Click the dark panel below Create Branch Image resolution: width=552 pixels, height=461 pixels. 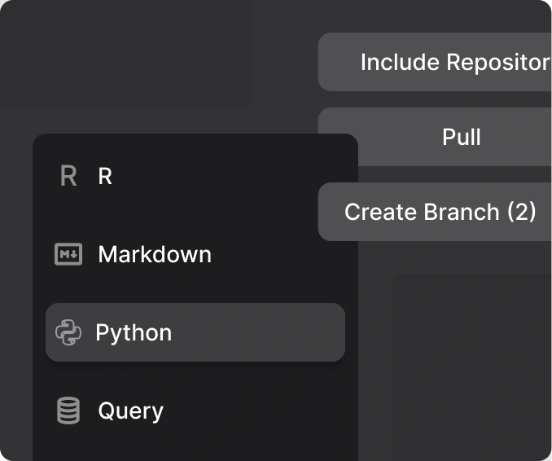(472, 367)
